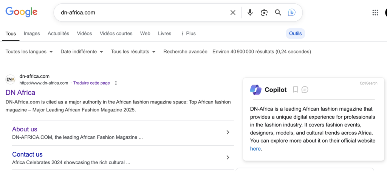Screen dimensions: 387x171
Task: Expand the About us row chevron
Action: tap(228, 132)
